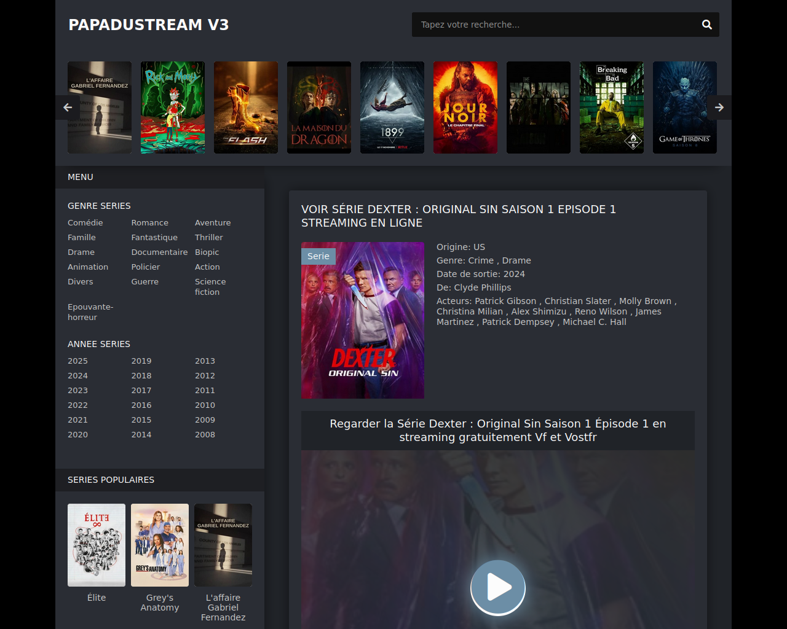Open the 1899 series poster
This screenshot has height=629, width=787.
click(x=392, y=107)
